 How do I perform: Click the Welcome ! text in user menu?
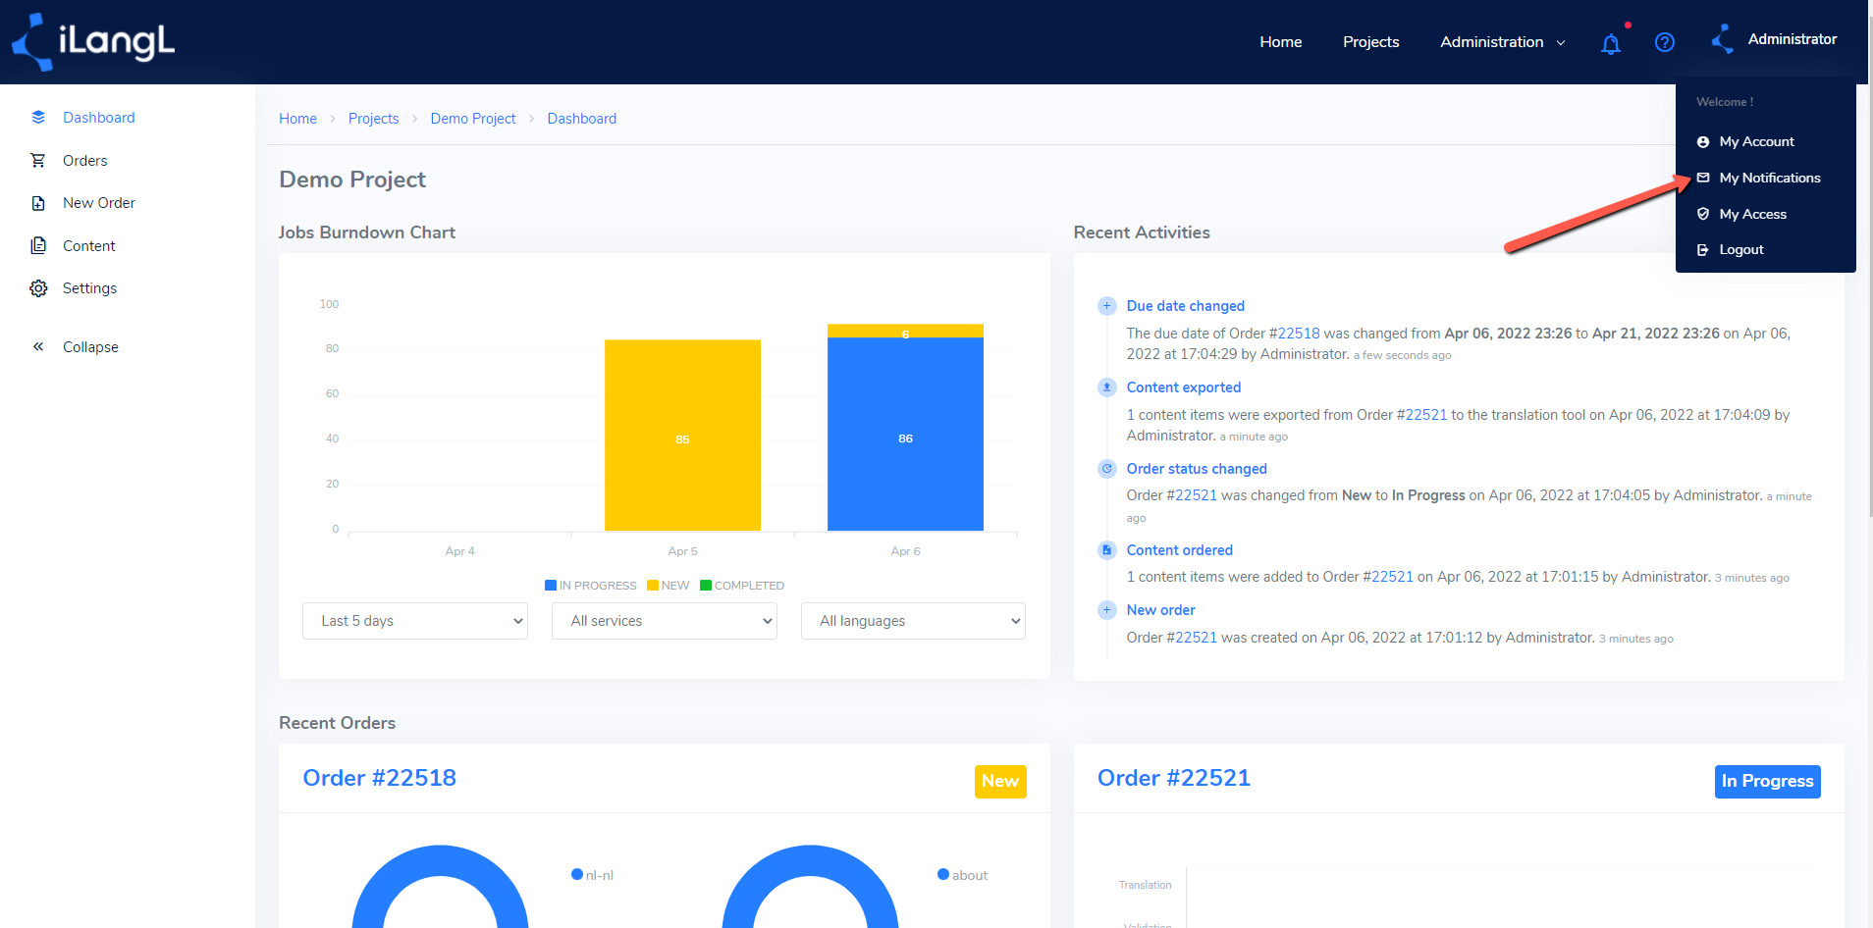1725,102
